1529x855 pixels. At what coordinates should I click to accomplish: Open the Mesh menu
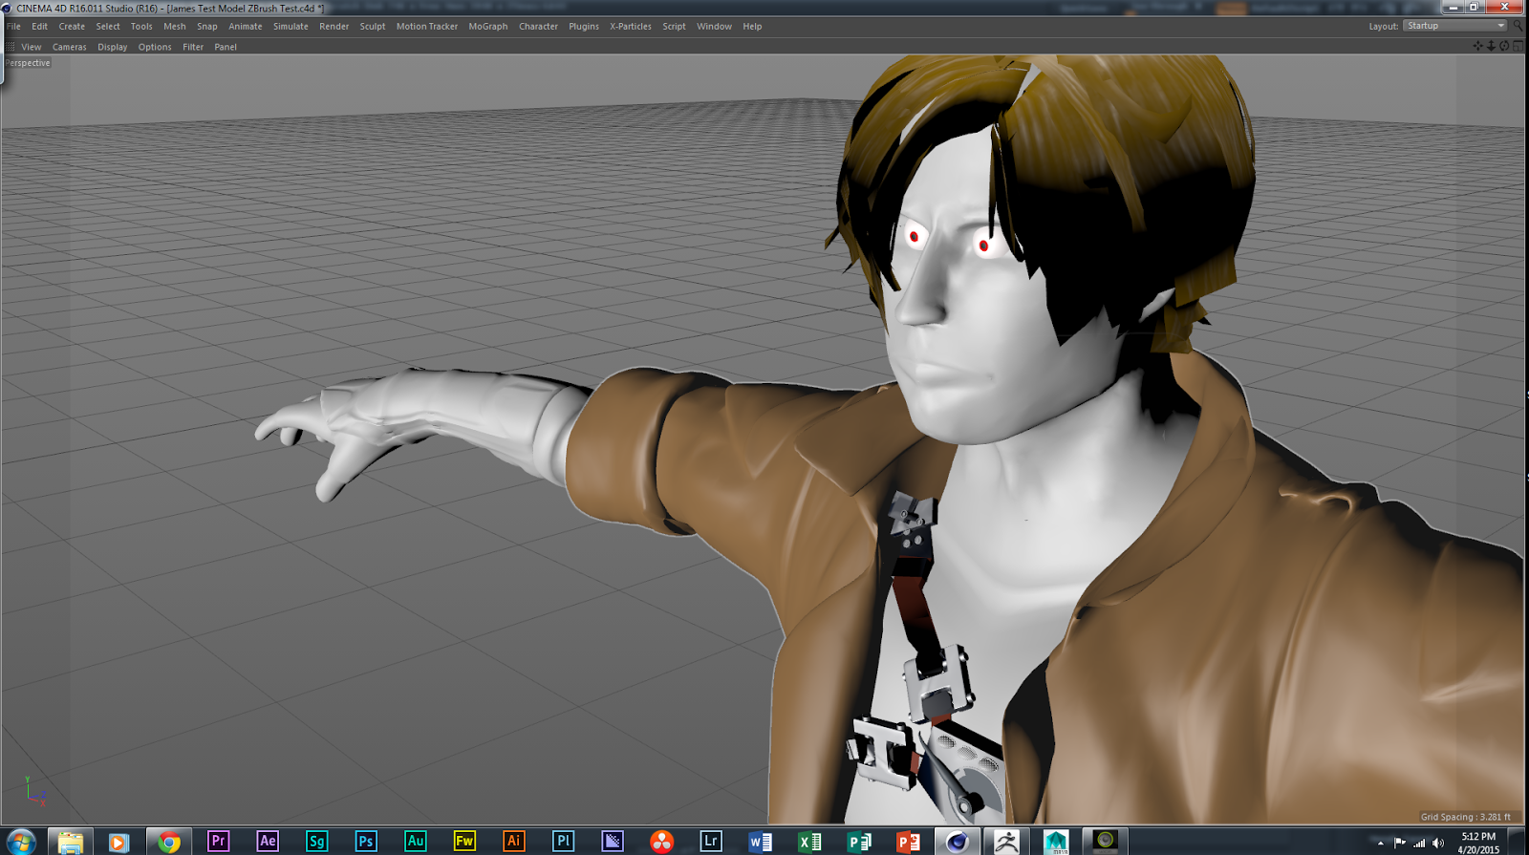pos(175,27)
